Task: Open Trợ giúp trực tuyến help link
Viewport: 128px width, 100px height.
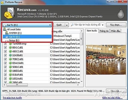Action: click(x=12, y=98)
